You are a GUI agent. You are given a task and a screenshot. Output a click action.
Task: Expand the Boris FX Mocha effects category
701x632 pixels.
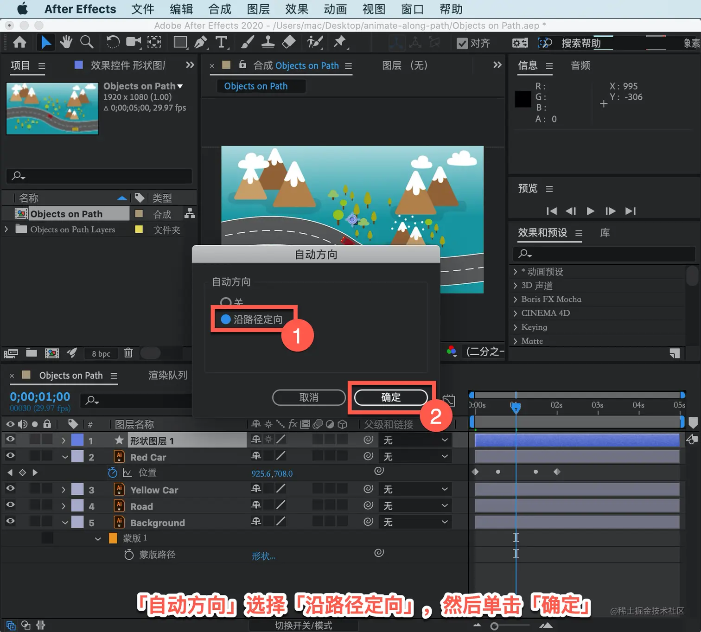tap(516, 299)
